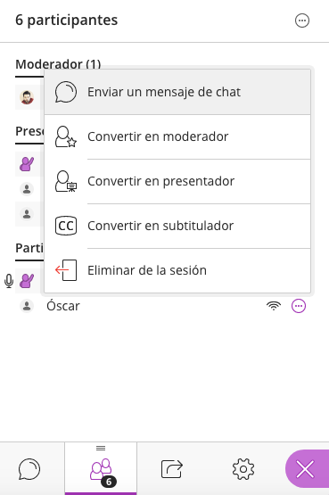
Task: Click the presenter person icon
Action: 66,181
